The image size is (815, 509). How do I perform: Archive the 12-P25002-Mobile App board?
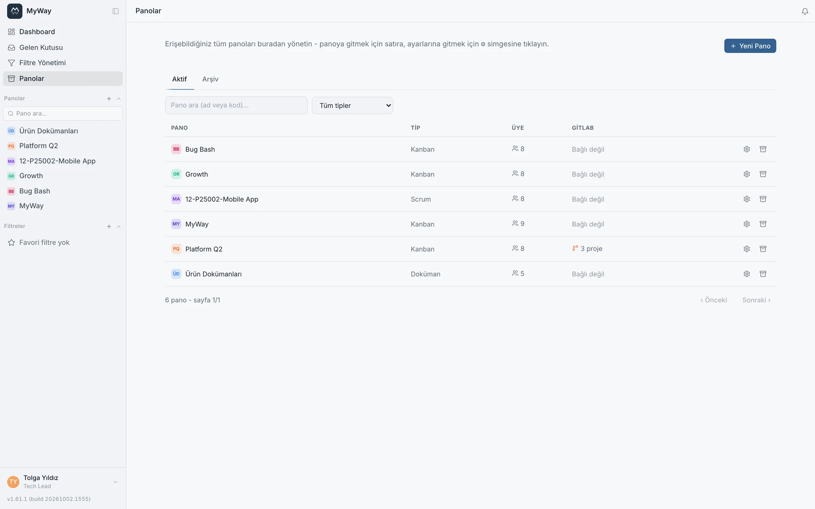pos(763,199)
